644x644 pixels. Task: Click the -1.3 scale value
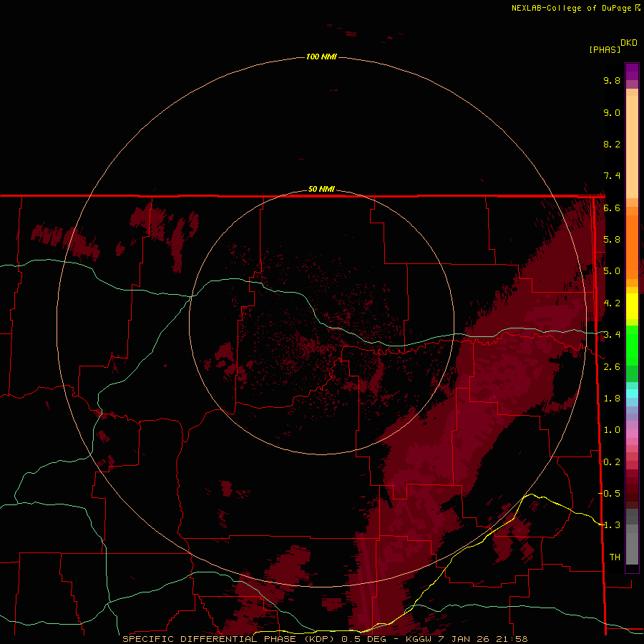coord(609,525)
